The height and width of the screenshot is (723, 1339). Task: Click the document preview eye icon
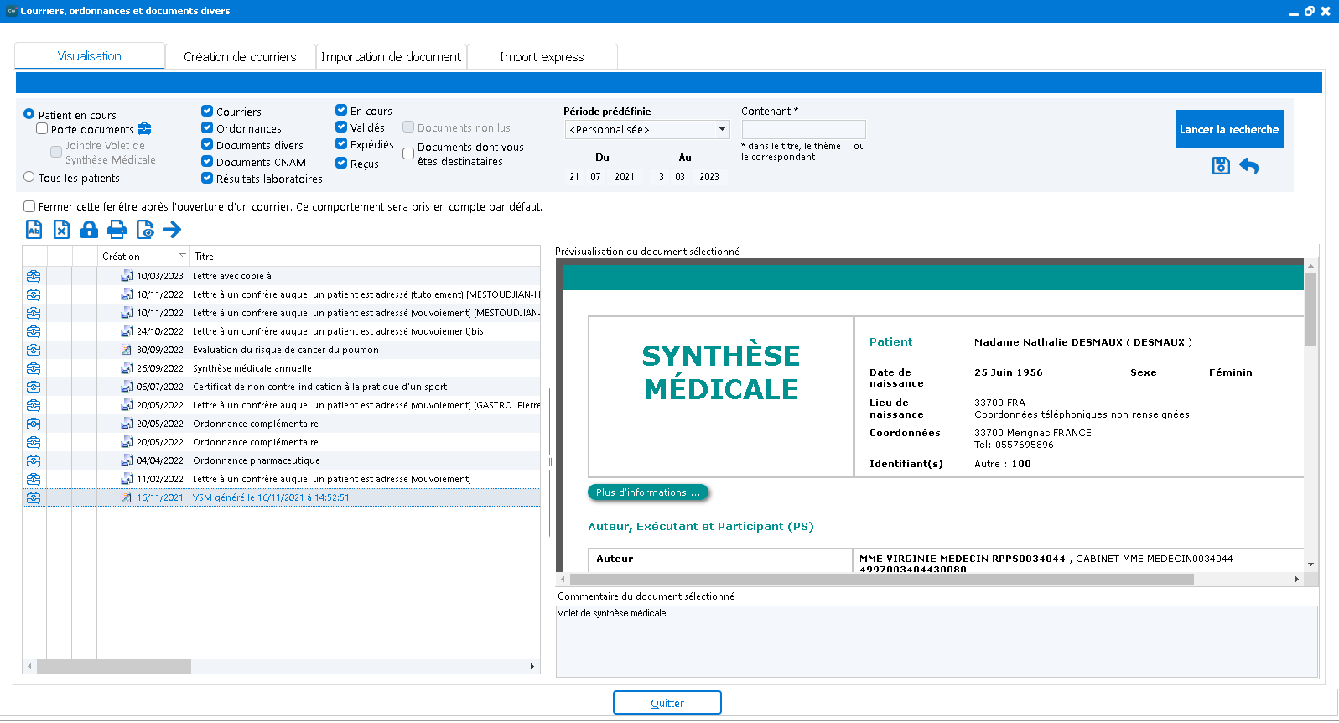[145, 230]
